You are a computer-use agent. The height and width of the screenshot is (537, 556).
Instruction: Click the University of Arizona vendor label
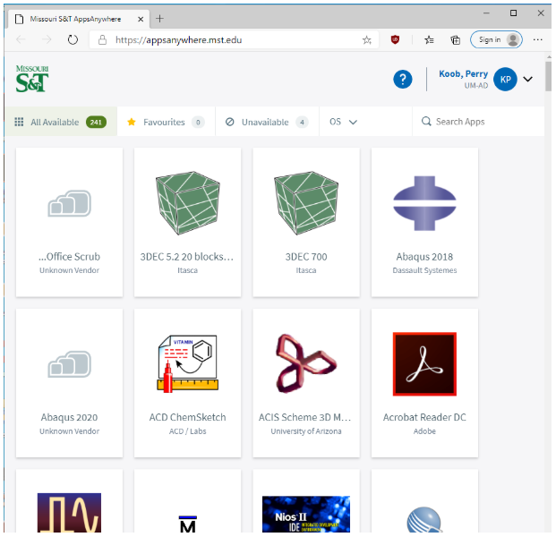[306, 431]
